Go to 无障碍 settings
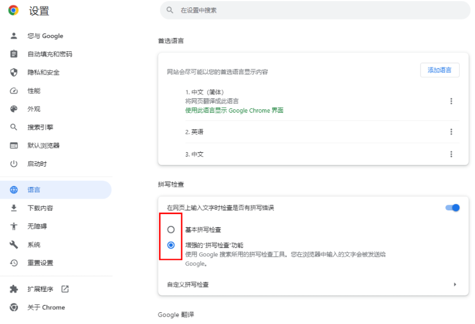 coord(55,226)
